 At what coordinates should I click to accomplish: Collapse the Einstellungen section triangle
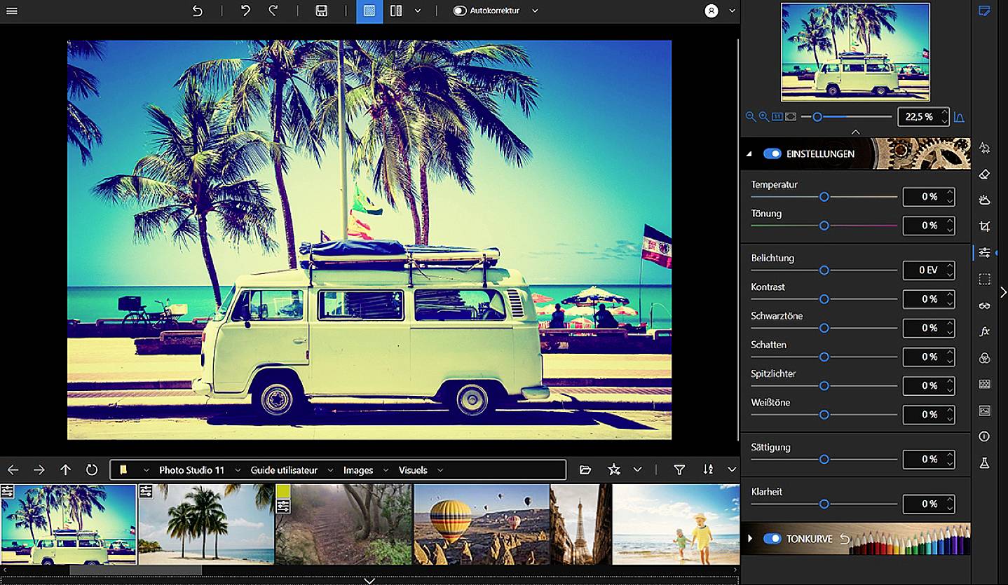749,153
